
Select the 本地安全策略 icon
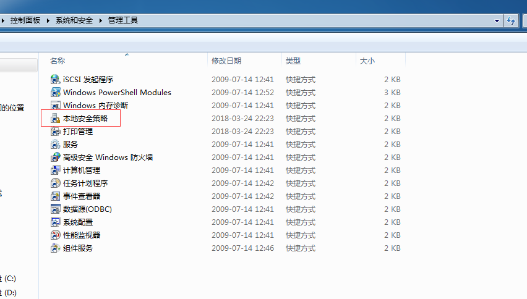tap(56, 119)
